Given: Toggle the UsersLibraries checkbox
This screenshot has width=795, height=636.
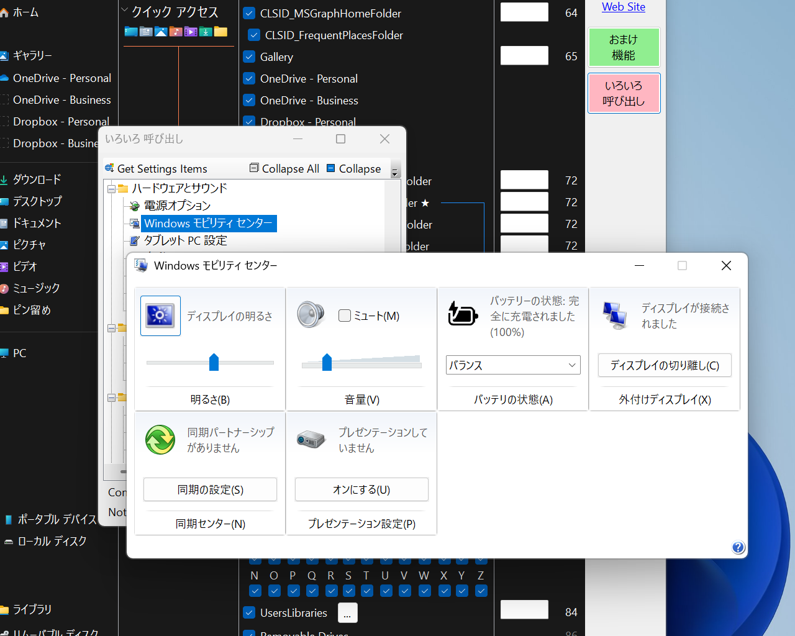Looking at the screenshot, I should click(249, 612).
